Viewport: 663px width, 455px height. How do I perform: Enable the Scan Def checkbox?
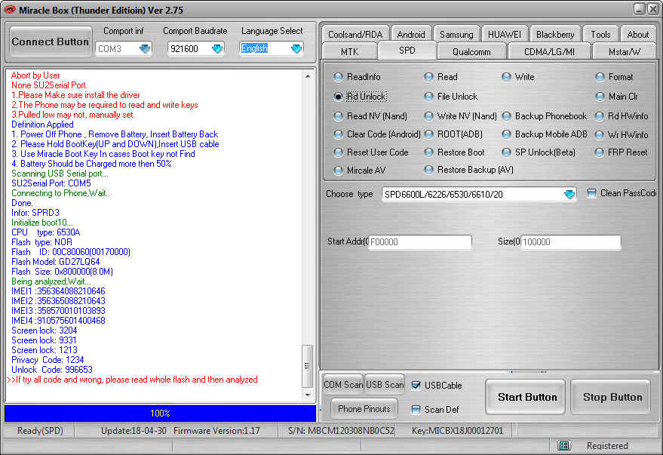click(416, 409)
